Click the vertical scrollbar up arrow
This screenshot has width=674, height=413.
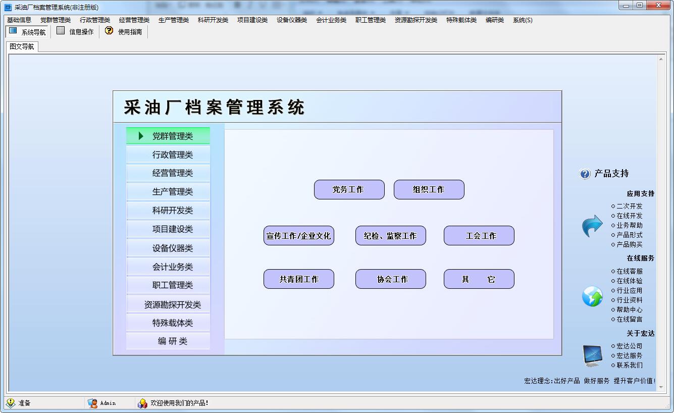pyautogui.click(x=661, y=60)
